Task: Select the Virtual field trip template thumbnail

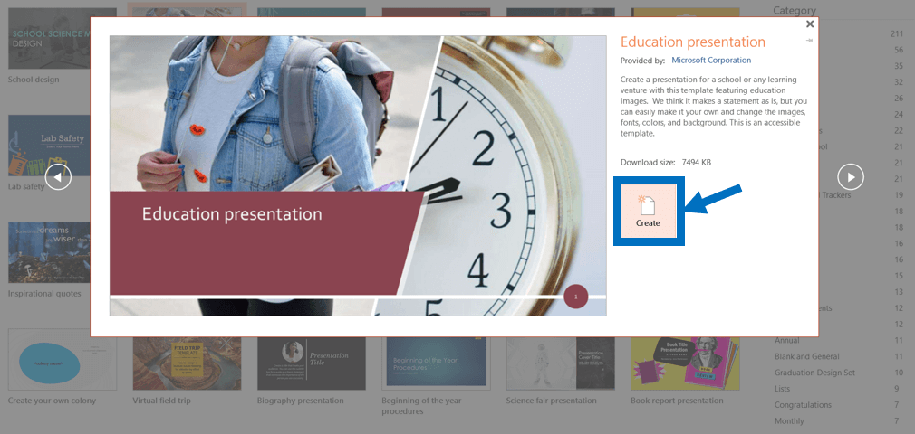Action: click(187, 363)
